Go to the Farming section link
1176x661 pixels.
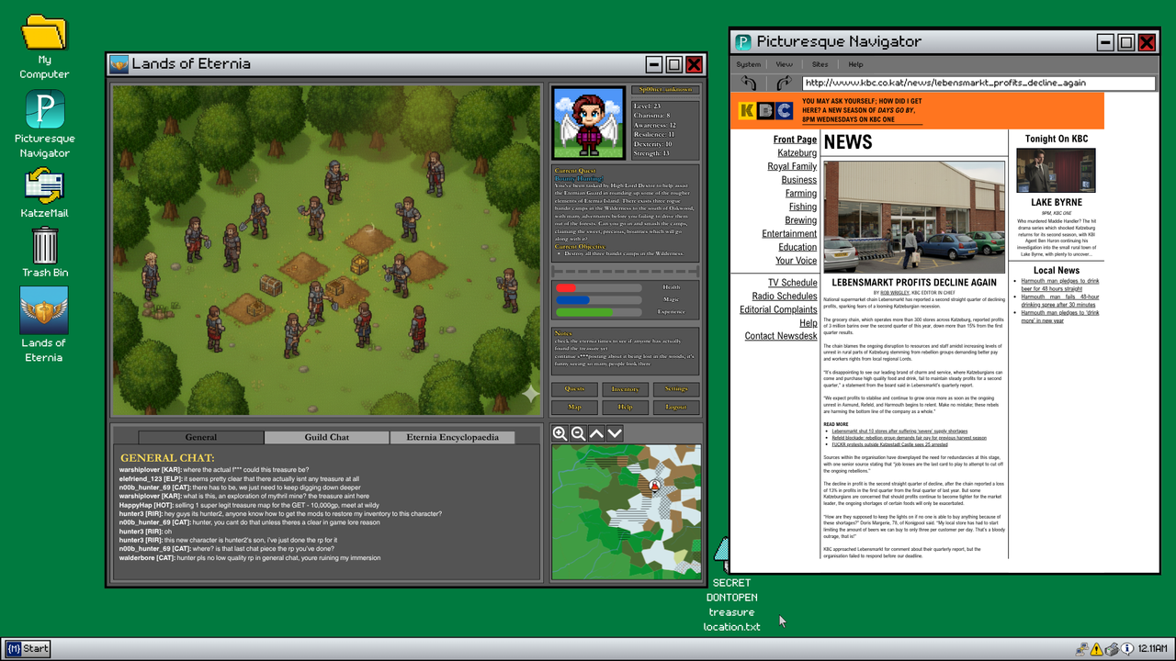tap(801, 194)
